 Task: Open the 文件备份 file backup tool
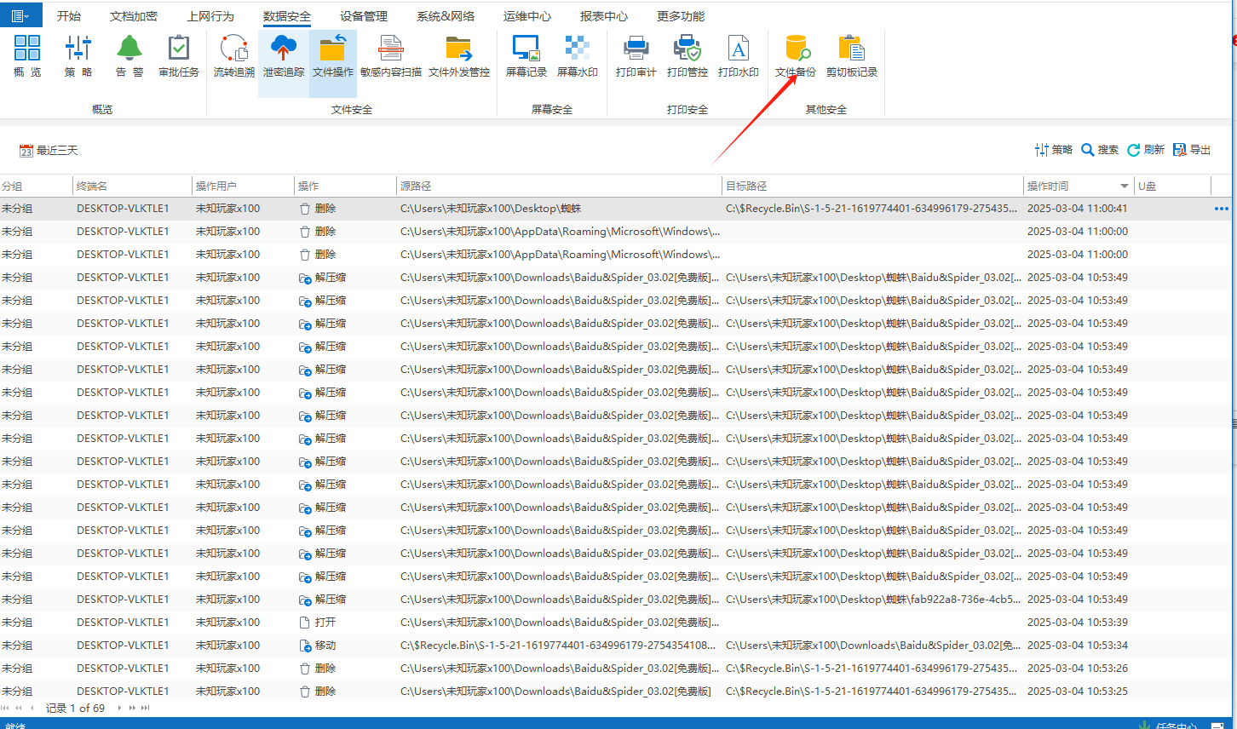pos(795,56)
